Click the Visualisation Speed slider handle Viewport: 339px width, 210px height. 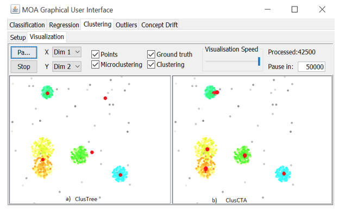click(x=259, y=61)
